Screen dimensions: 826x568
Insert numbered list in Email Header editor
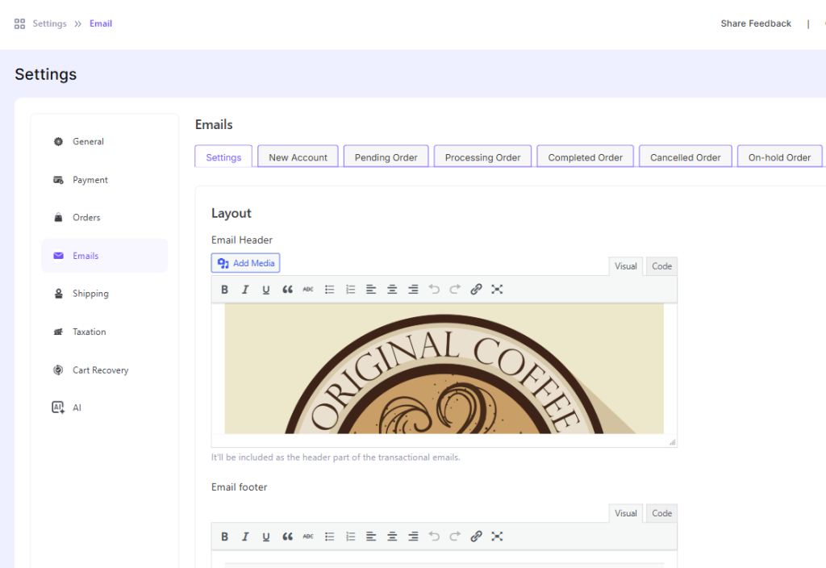350,290
